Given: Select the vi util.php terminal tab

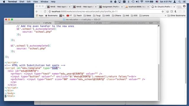Looking at the screenshot, I should pyautogui.click(x=80, y=23).
